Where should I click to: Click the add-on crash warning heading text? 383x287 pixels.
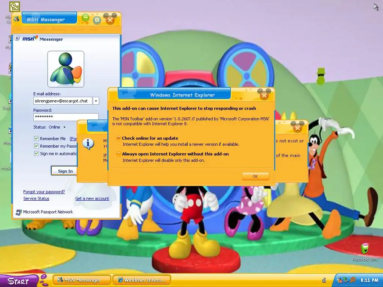point(184,108)
